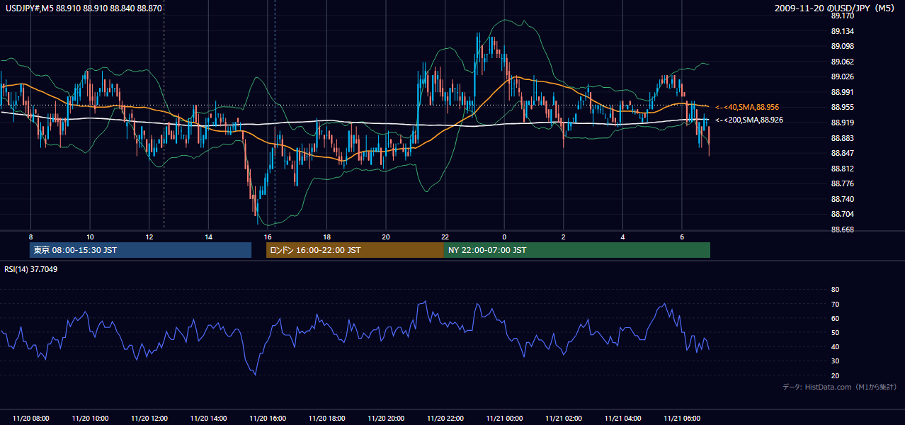
Task: Click the 11/20 12:00 time label
Action: [x=149, y=419]
